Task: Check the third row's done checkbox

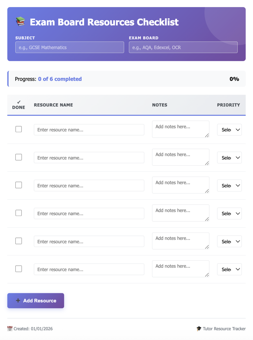Action: [x=19, y=185]
